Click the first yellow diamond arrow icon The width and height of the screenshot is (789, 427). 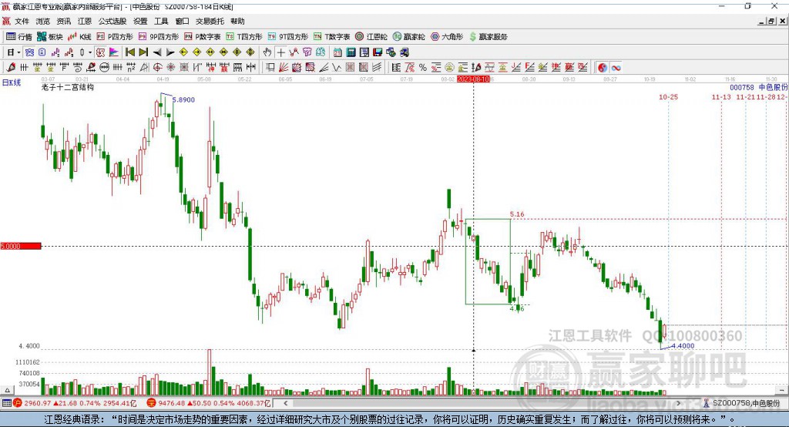[183, 52]
